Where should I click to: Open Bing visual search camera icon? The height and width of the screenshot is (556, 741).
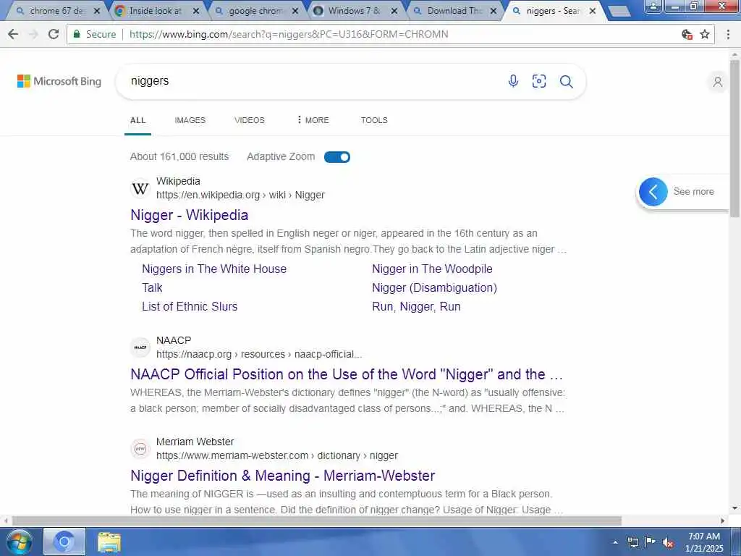click(x=538, y=81)
